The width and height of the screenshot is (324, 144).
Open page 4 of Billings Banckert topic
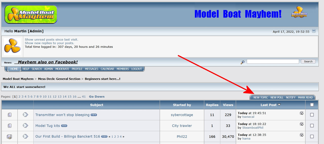click(121, 137)
